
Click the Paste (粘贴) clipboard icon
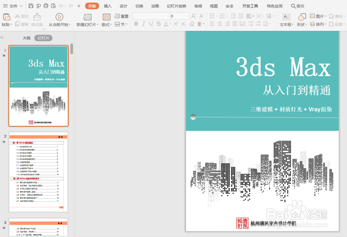7,17
